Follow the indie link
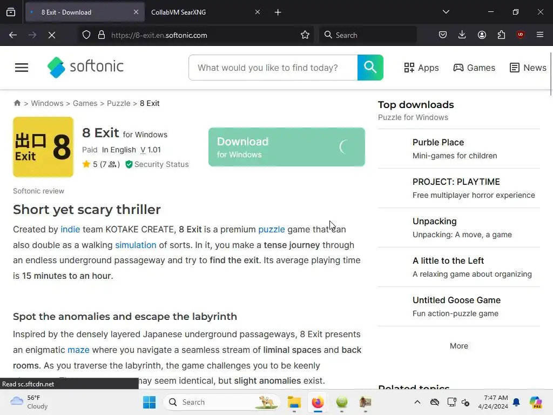 [70, 229]
